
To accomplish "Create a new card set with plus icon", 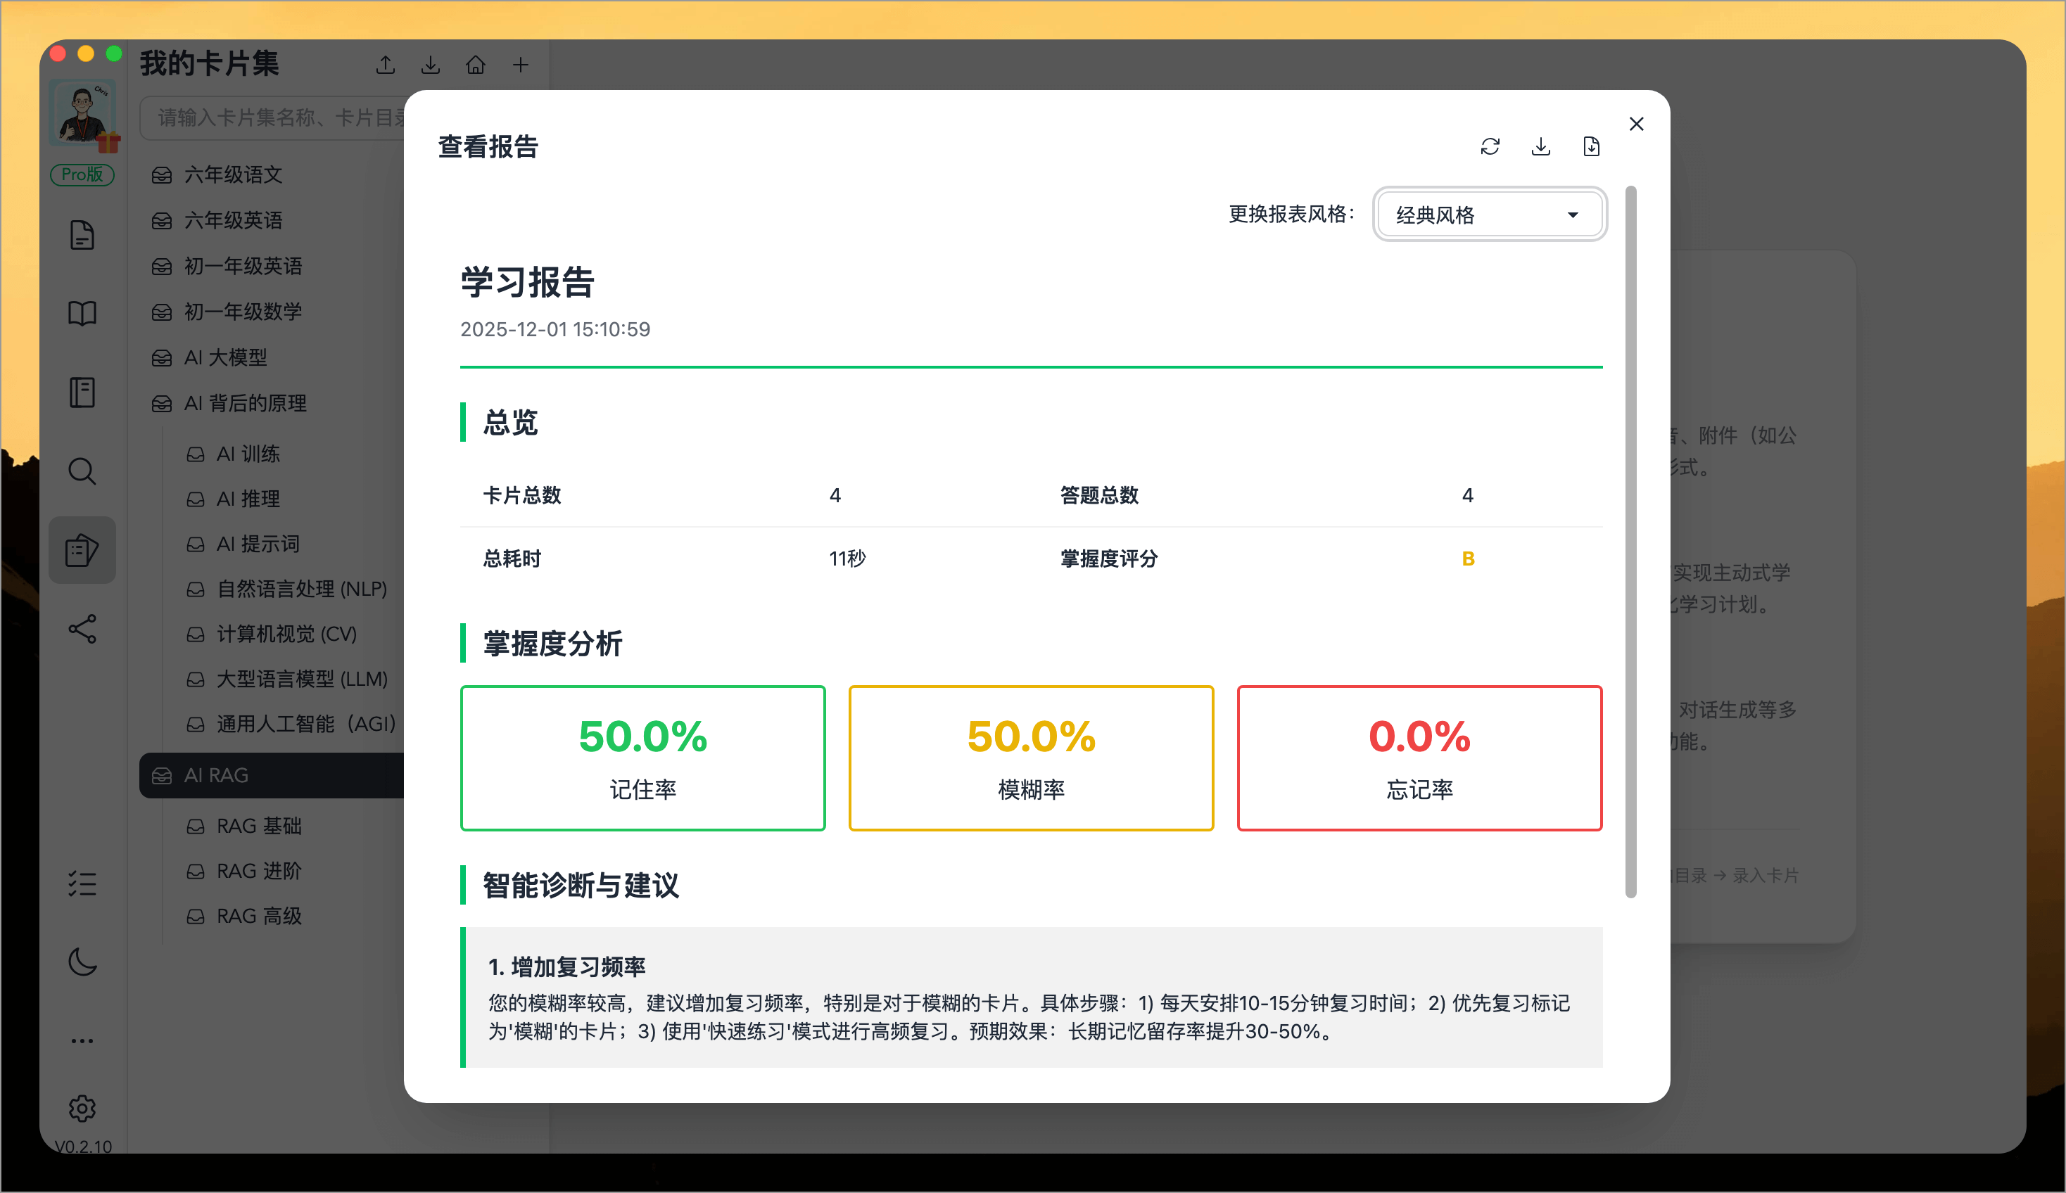I will tap(521, 65).
